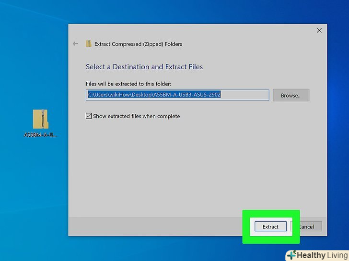The image size is (349, 261).
Task: Click the back arrow in the dialog
Action: click(x=75, y=44)
